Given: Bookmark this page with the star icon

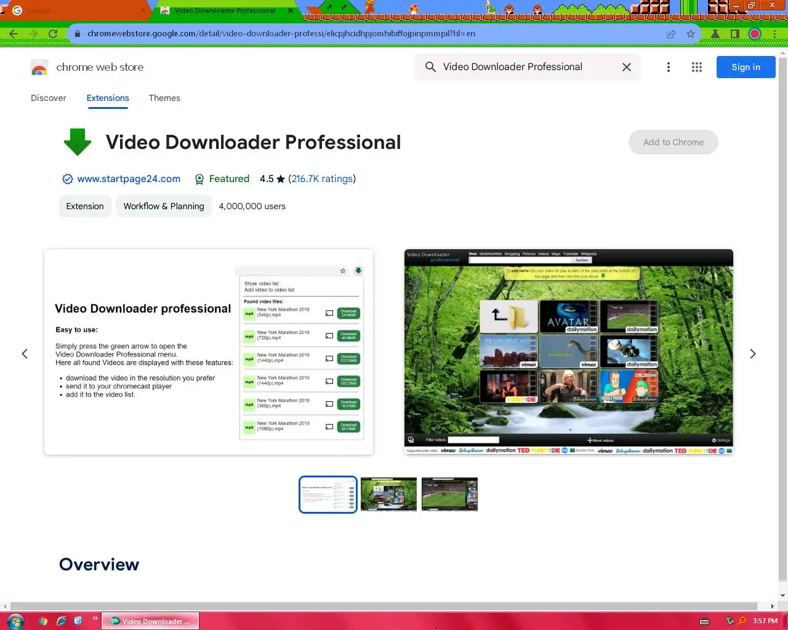Looking at the screenshot, I should tap(691, 34).
